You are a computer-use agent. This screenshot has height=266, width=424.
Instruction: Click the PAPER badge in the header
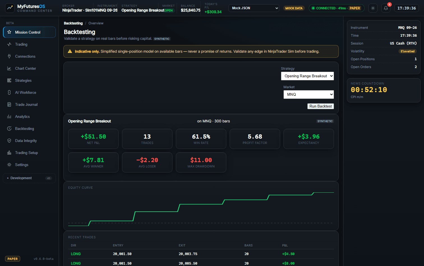355,8
